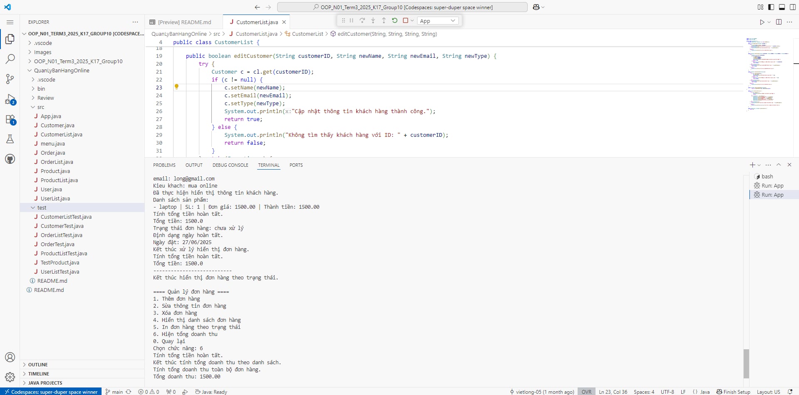This screenshot has width=799, height=395.
Task: Open the GitHub view in activity bar
Action: [10, 159]
